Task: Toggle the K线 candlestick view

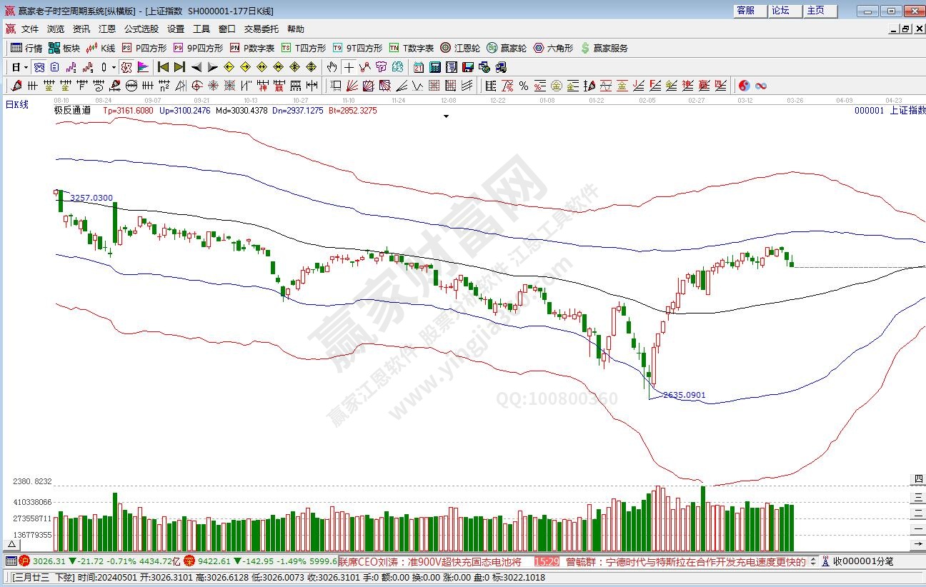Action: coord(100,48)
